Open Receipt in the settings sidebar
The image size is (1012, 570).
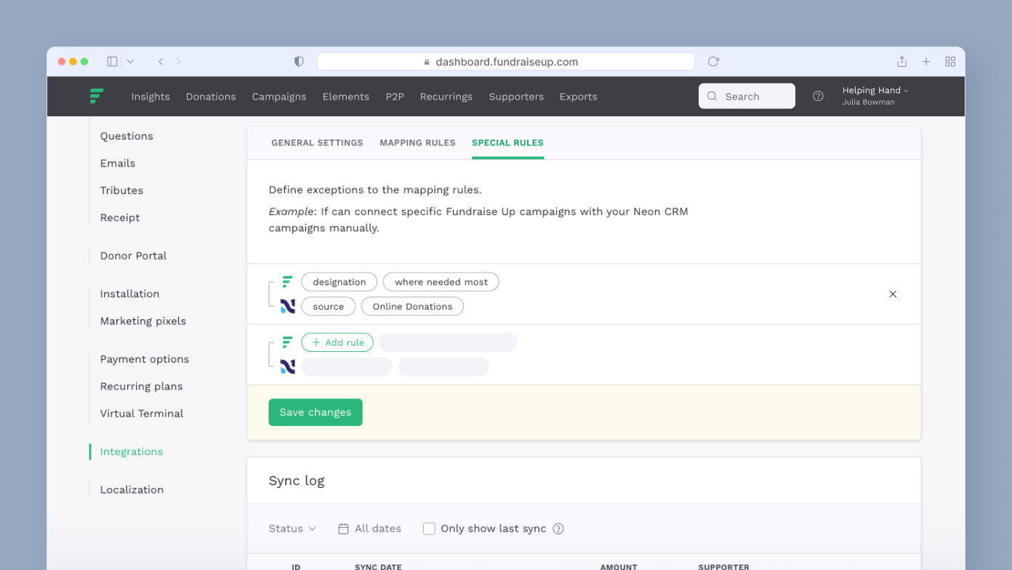[120, 217]
